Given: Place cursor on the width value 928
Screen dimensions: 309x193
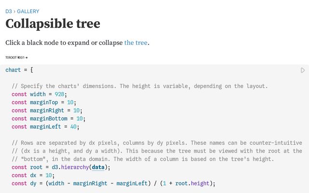Looking at the screenshot, I should 59,95.
